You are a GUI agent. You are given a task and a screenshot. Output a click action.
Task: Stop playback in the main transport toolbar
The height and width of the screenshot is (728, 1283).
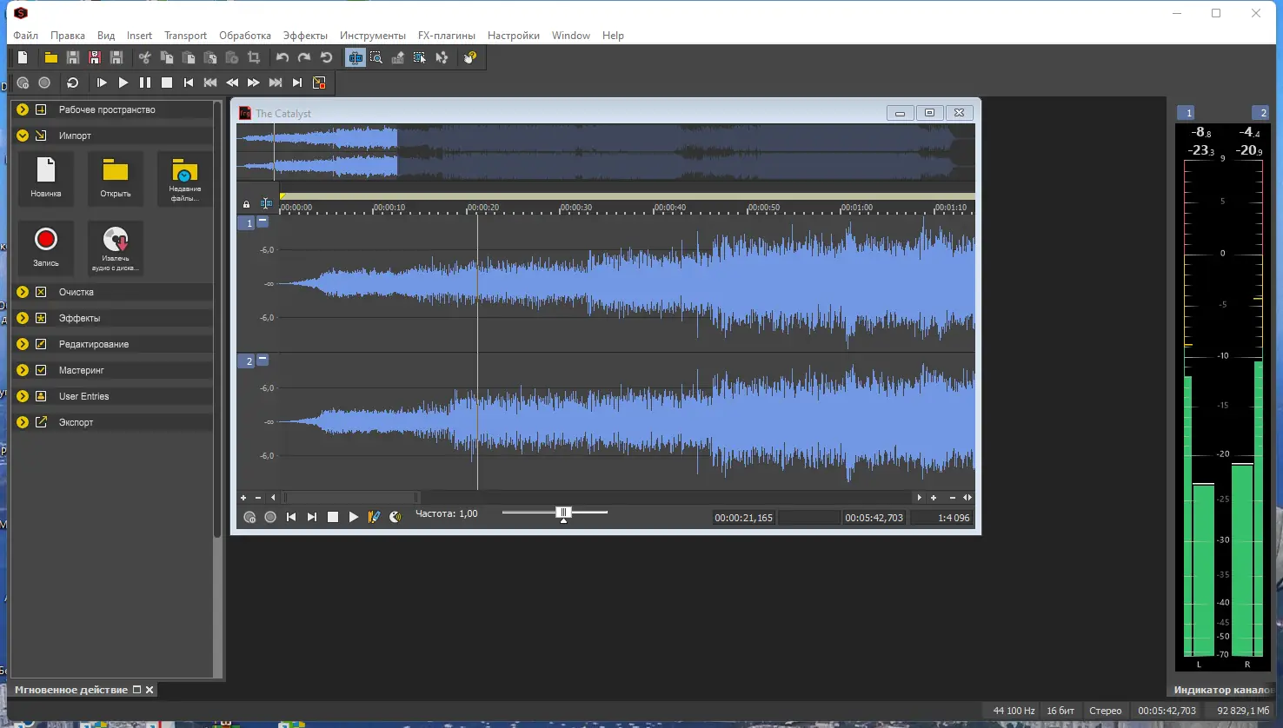pos(167,83)
